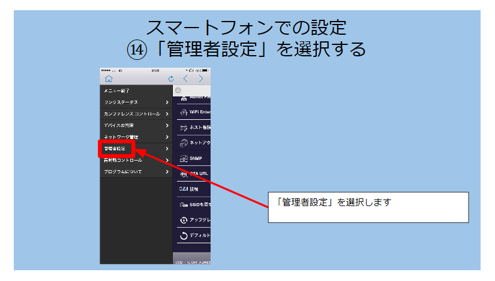This screenshot has width=495, height=281.
Task: Click the SSID icon in right list
Action: [184, 205]
